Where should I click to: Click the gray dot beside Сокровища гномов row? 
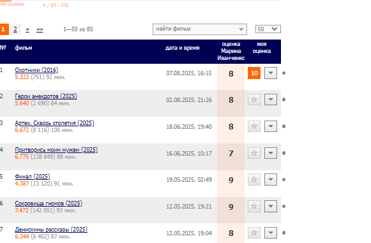[284, 207]
